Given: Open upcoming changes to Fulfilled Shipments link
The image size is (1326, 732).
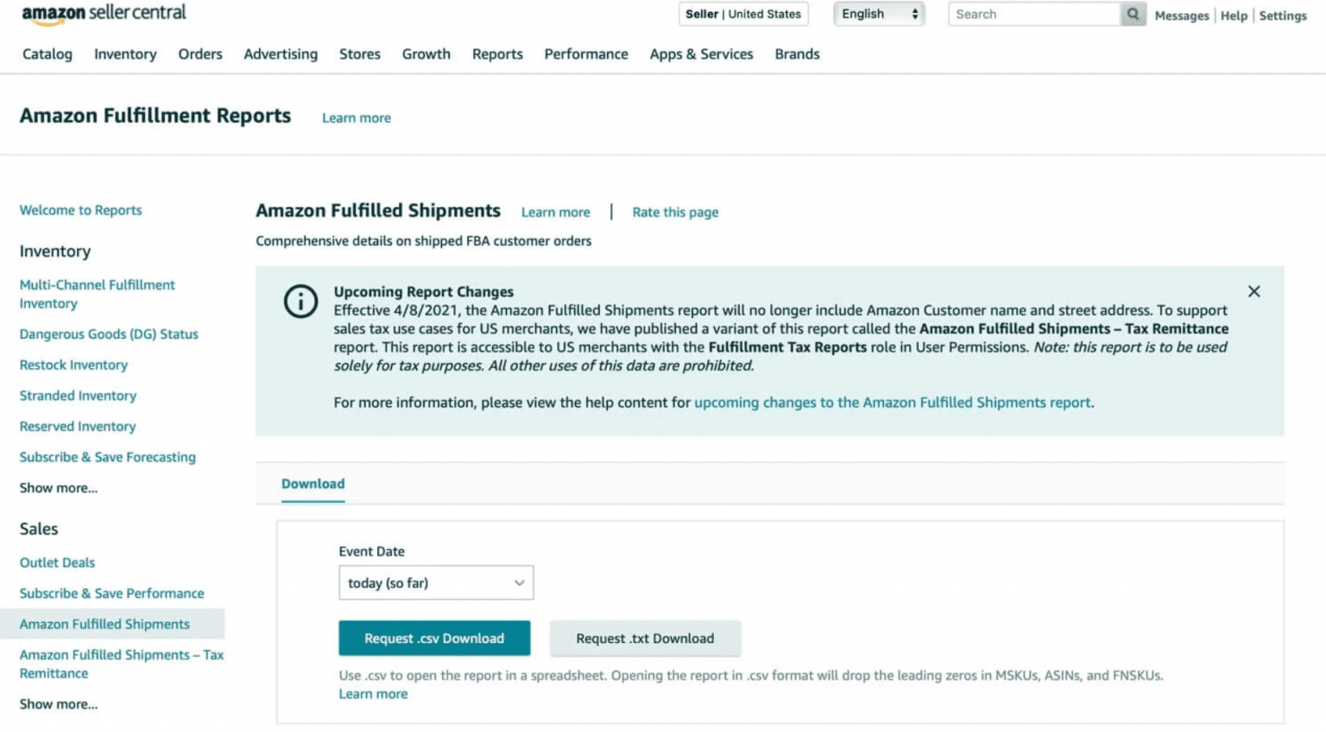Looking at the screenshot, I should click(x=891, y=402).
